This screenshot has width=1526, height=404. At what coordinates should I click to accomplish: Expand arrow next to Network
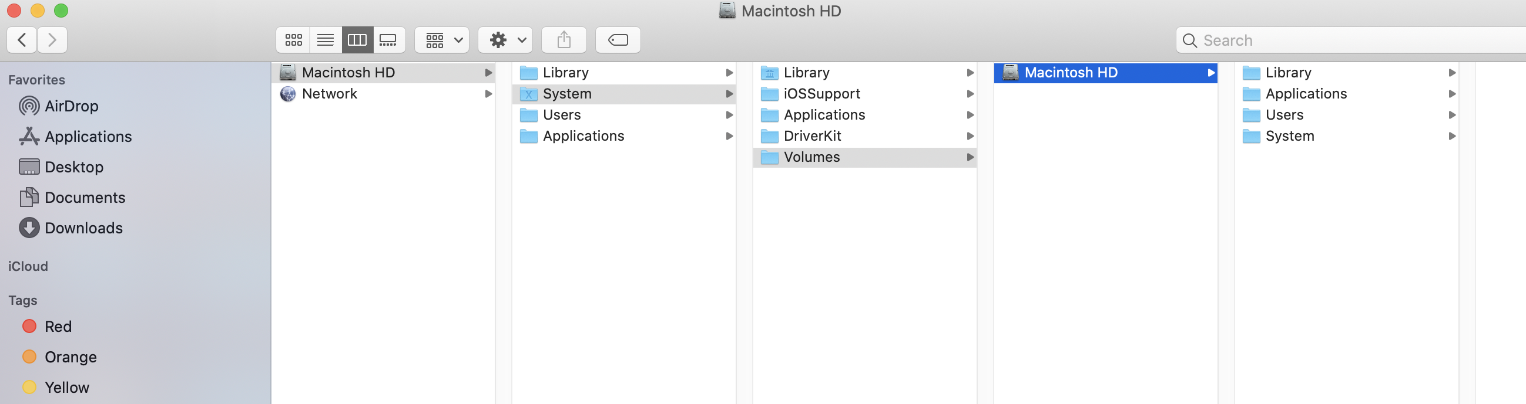click(x=489, y=93)
